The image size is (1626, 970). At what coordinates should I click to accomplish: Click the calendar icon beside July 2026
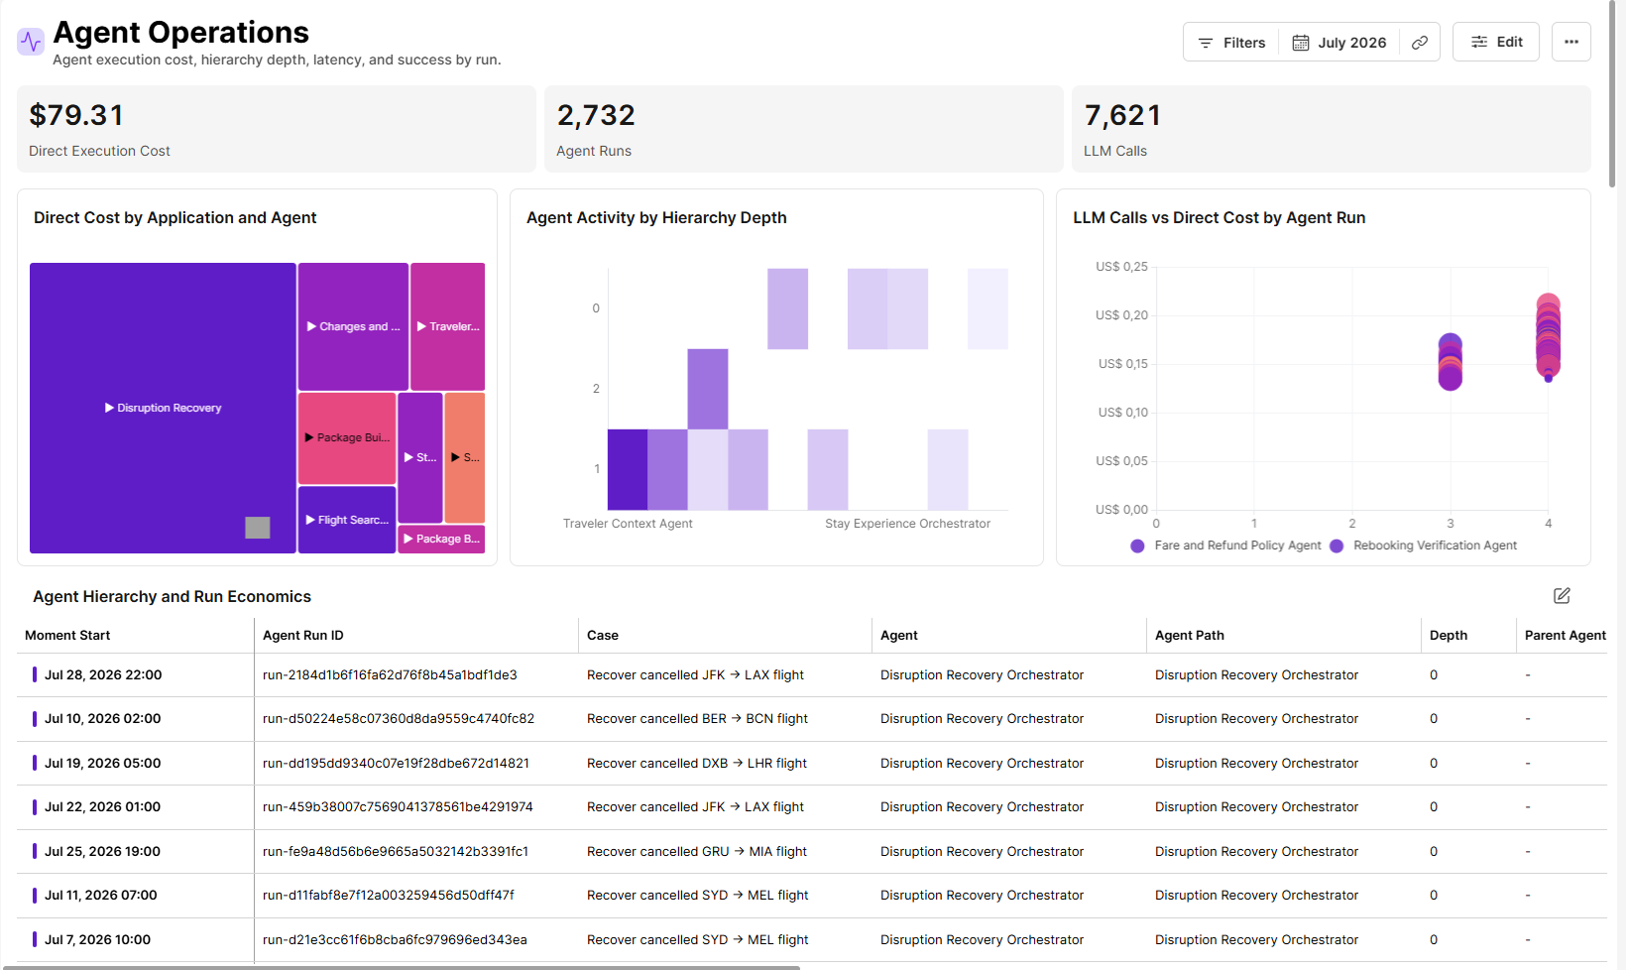tap(1301, 43)
